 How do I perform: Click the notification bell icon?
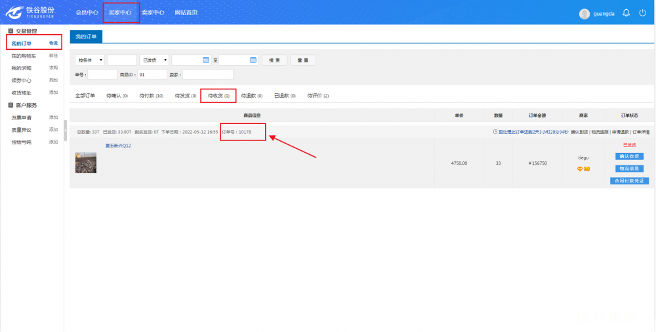(x=626, y=13)
